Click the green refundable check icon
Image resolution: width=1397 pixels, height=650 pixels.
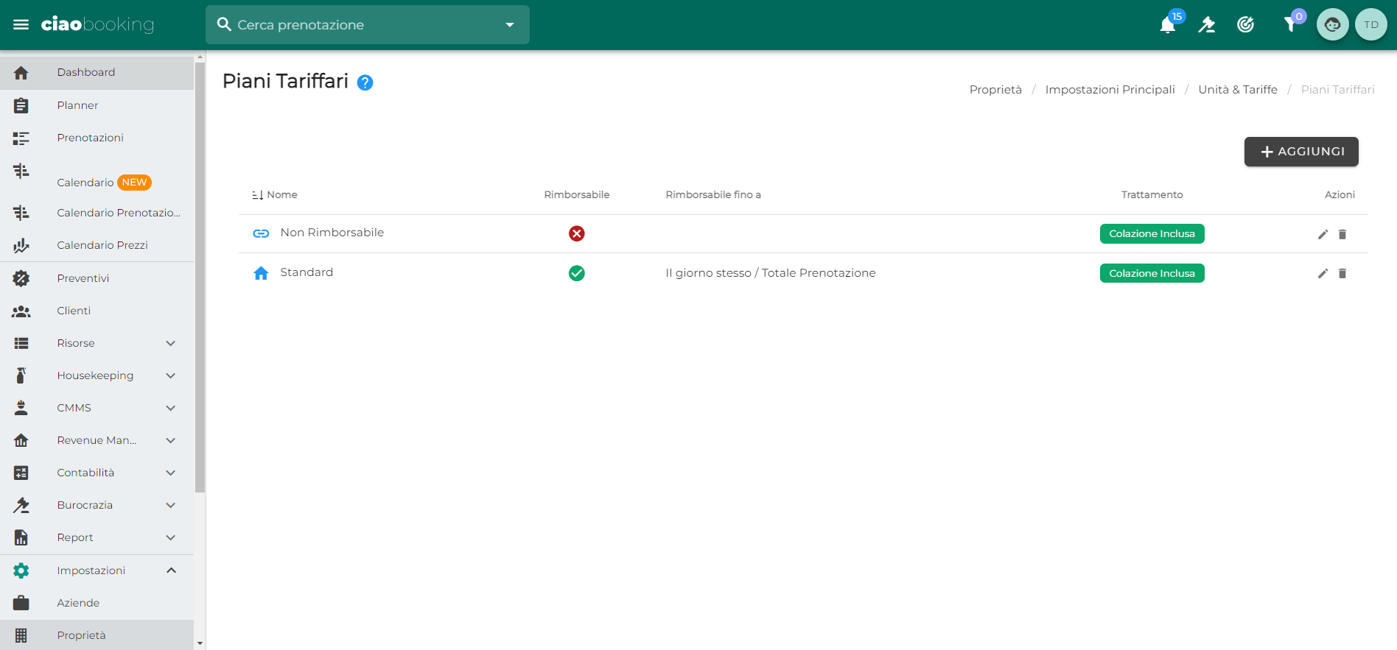pyautogui.click(x=577, y=273)
